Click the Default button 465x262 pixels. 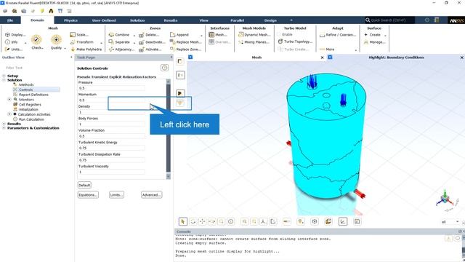coord(84,185)
